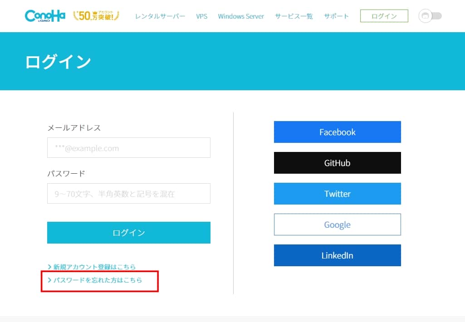Click the blue ログイン submit button
Viewport: 465px width, 322px height.
click(129, 233)
